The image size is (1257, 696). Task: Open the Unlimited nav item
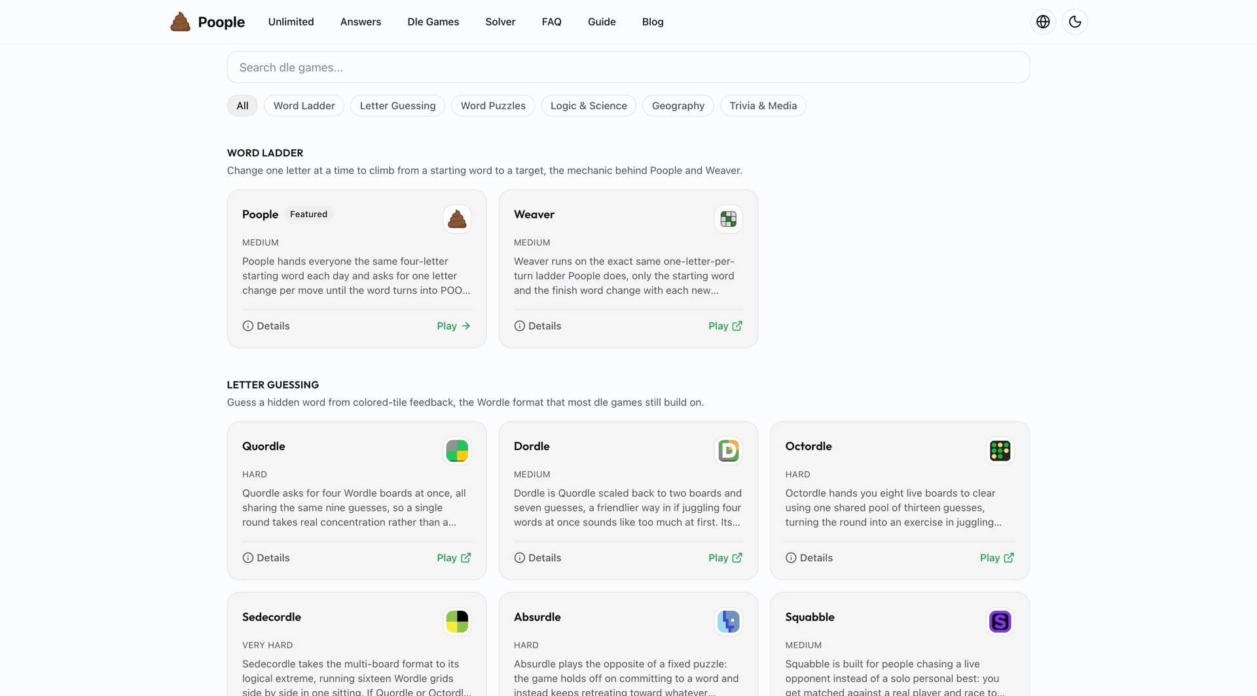[291, 22]
